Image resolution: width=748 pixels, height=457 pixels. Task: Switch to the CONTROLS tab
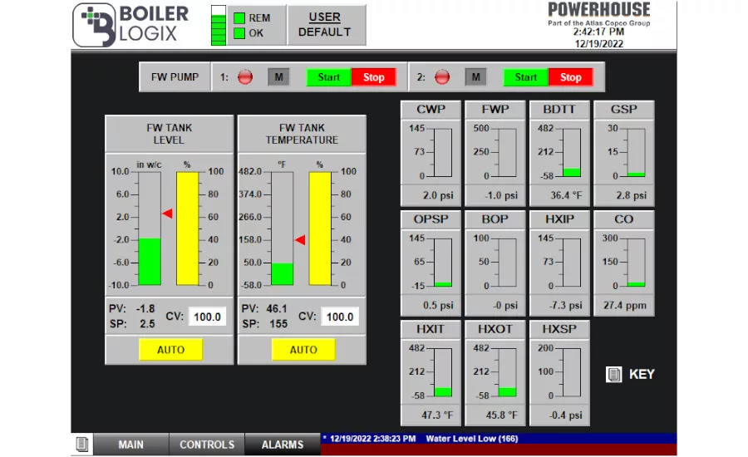click(x=207, y=445)
